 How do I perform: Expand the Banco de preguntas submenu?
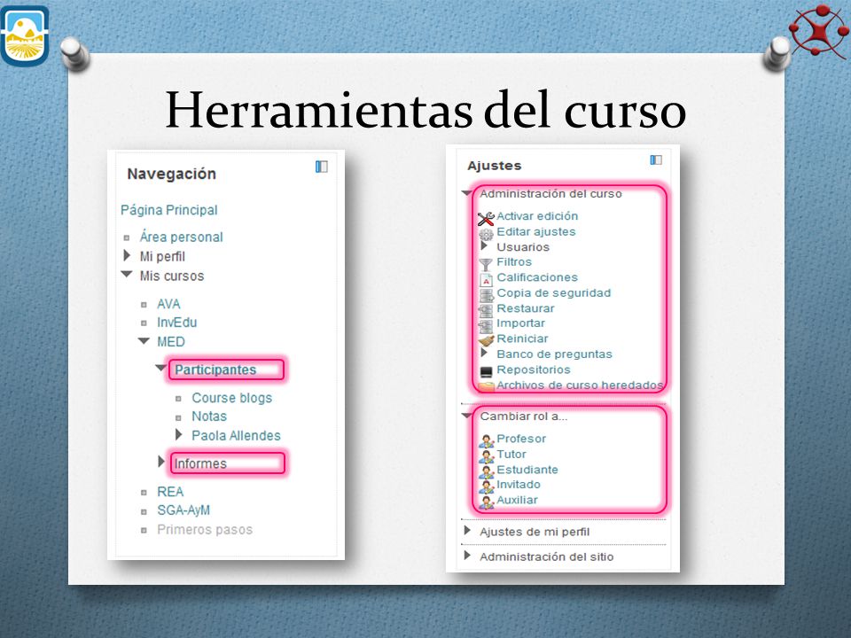pyautogui.click(x=484, y=353)
